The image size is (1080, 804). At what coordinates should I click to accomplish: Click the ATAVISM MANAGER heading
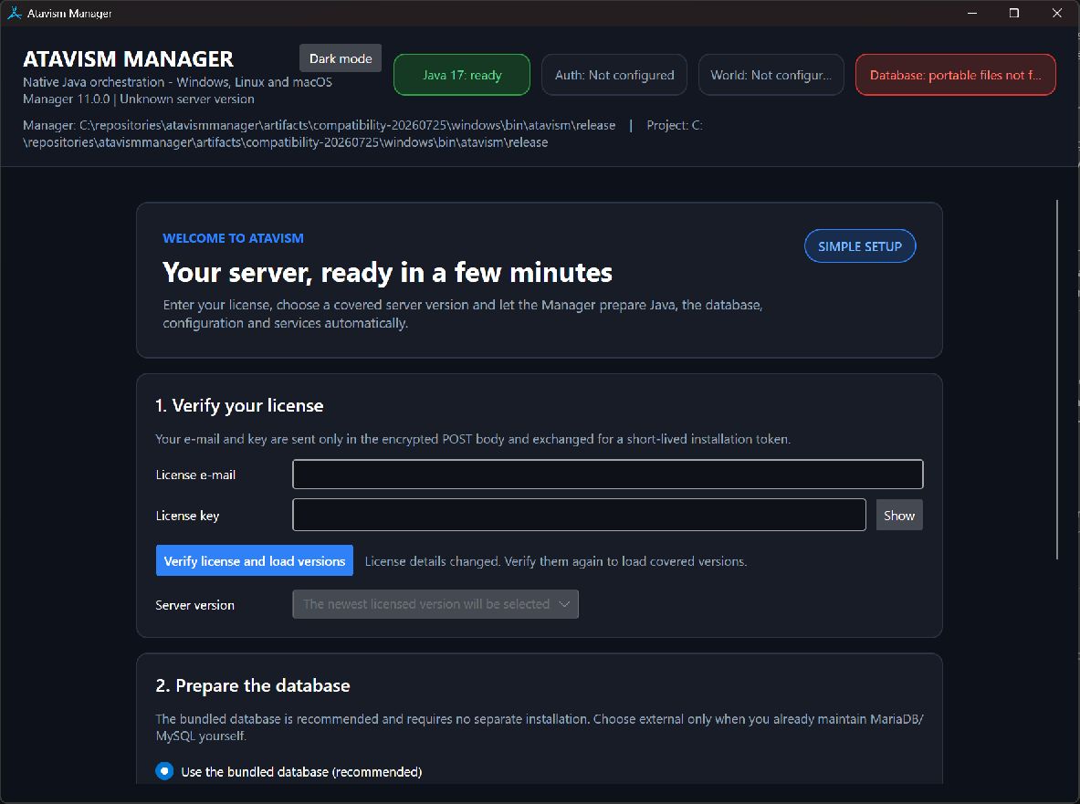pyautogui.click(x=128, y=59)
